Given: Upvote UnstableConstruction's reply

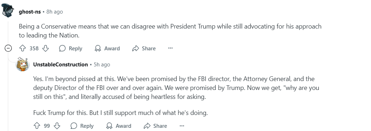Looking at the screenshot, I should pyautogui.click(x=37, y=126).
